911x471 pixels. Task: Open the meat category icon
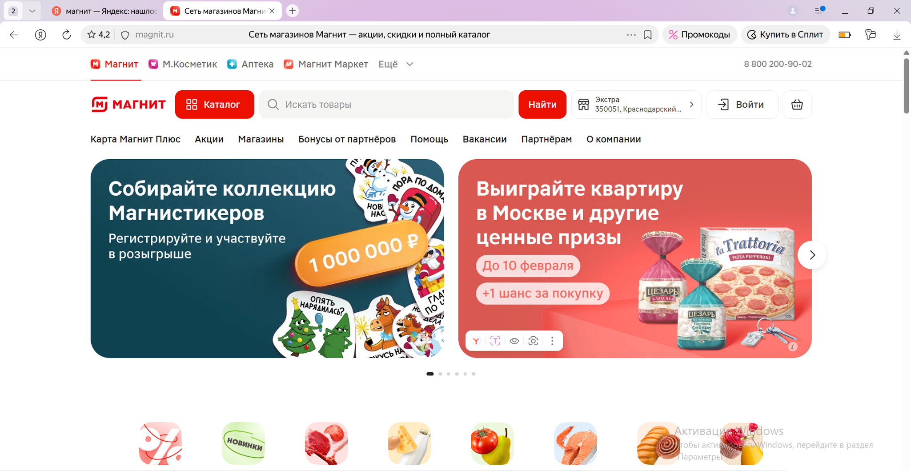(x=326, y=443)
